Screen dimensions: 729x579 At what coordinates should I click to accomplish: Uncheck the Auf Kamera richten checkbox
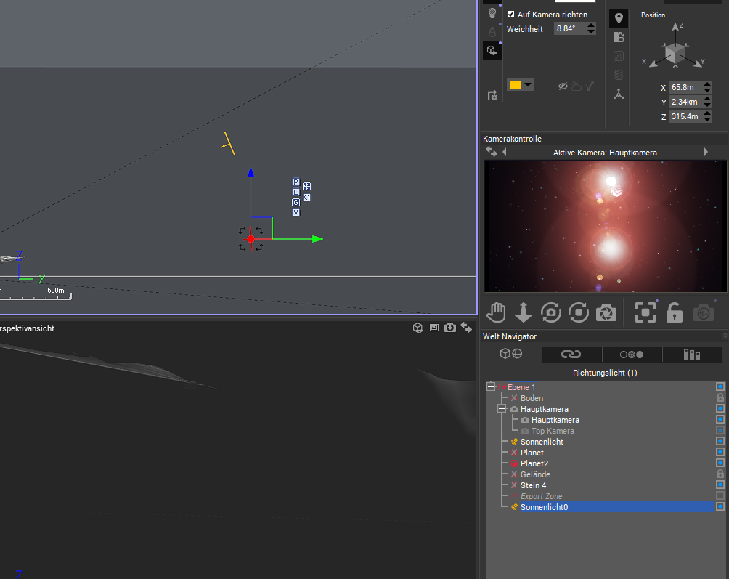(511, 15)
